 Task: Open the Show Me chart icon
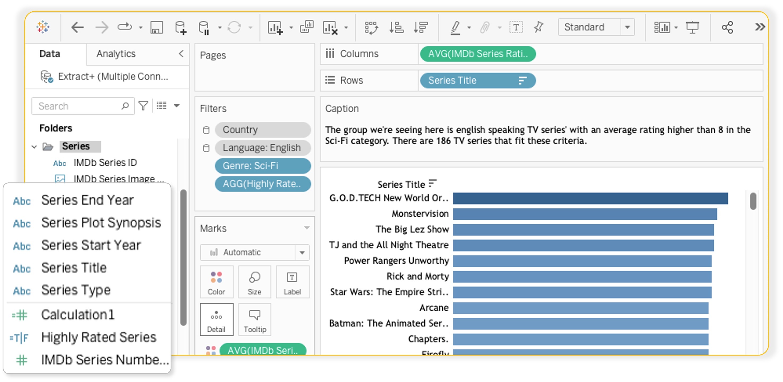point(662,28)
